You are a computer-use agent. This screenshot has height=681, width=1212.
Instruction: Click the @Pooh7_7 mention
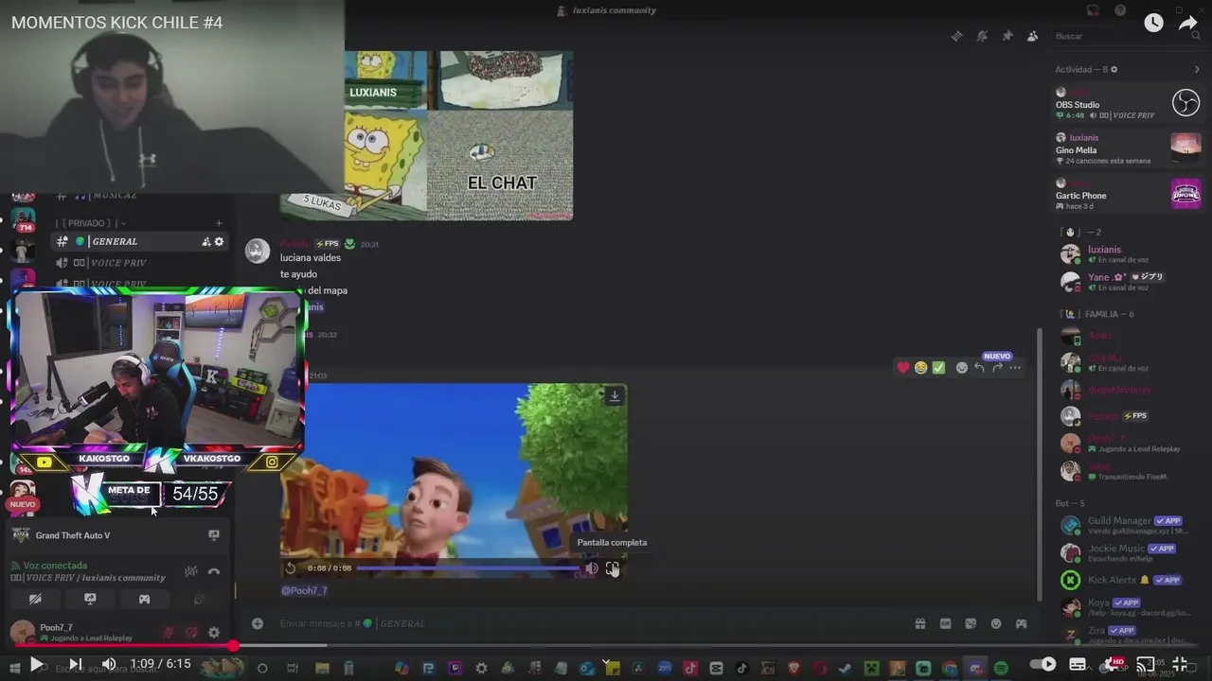click(304, 590)
